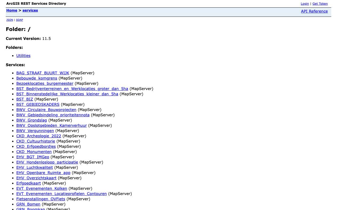
Task: Open the services breadcrumb link
Action: tap(30, 10)
